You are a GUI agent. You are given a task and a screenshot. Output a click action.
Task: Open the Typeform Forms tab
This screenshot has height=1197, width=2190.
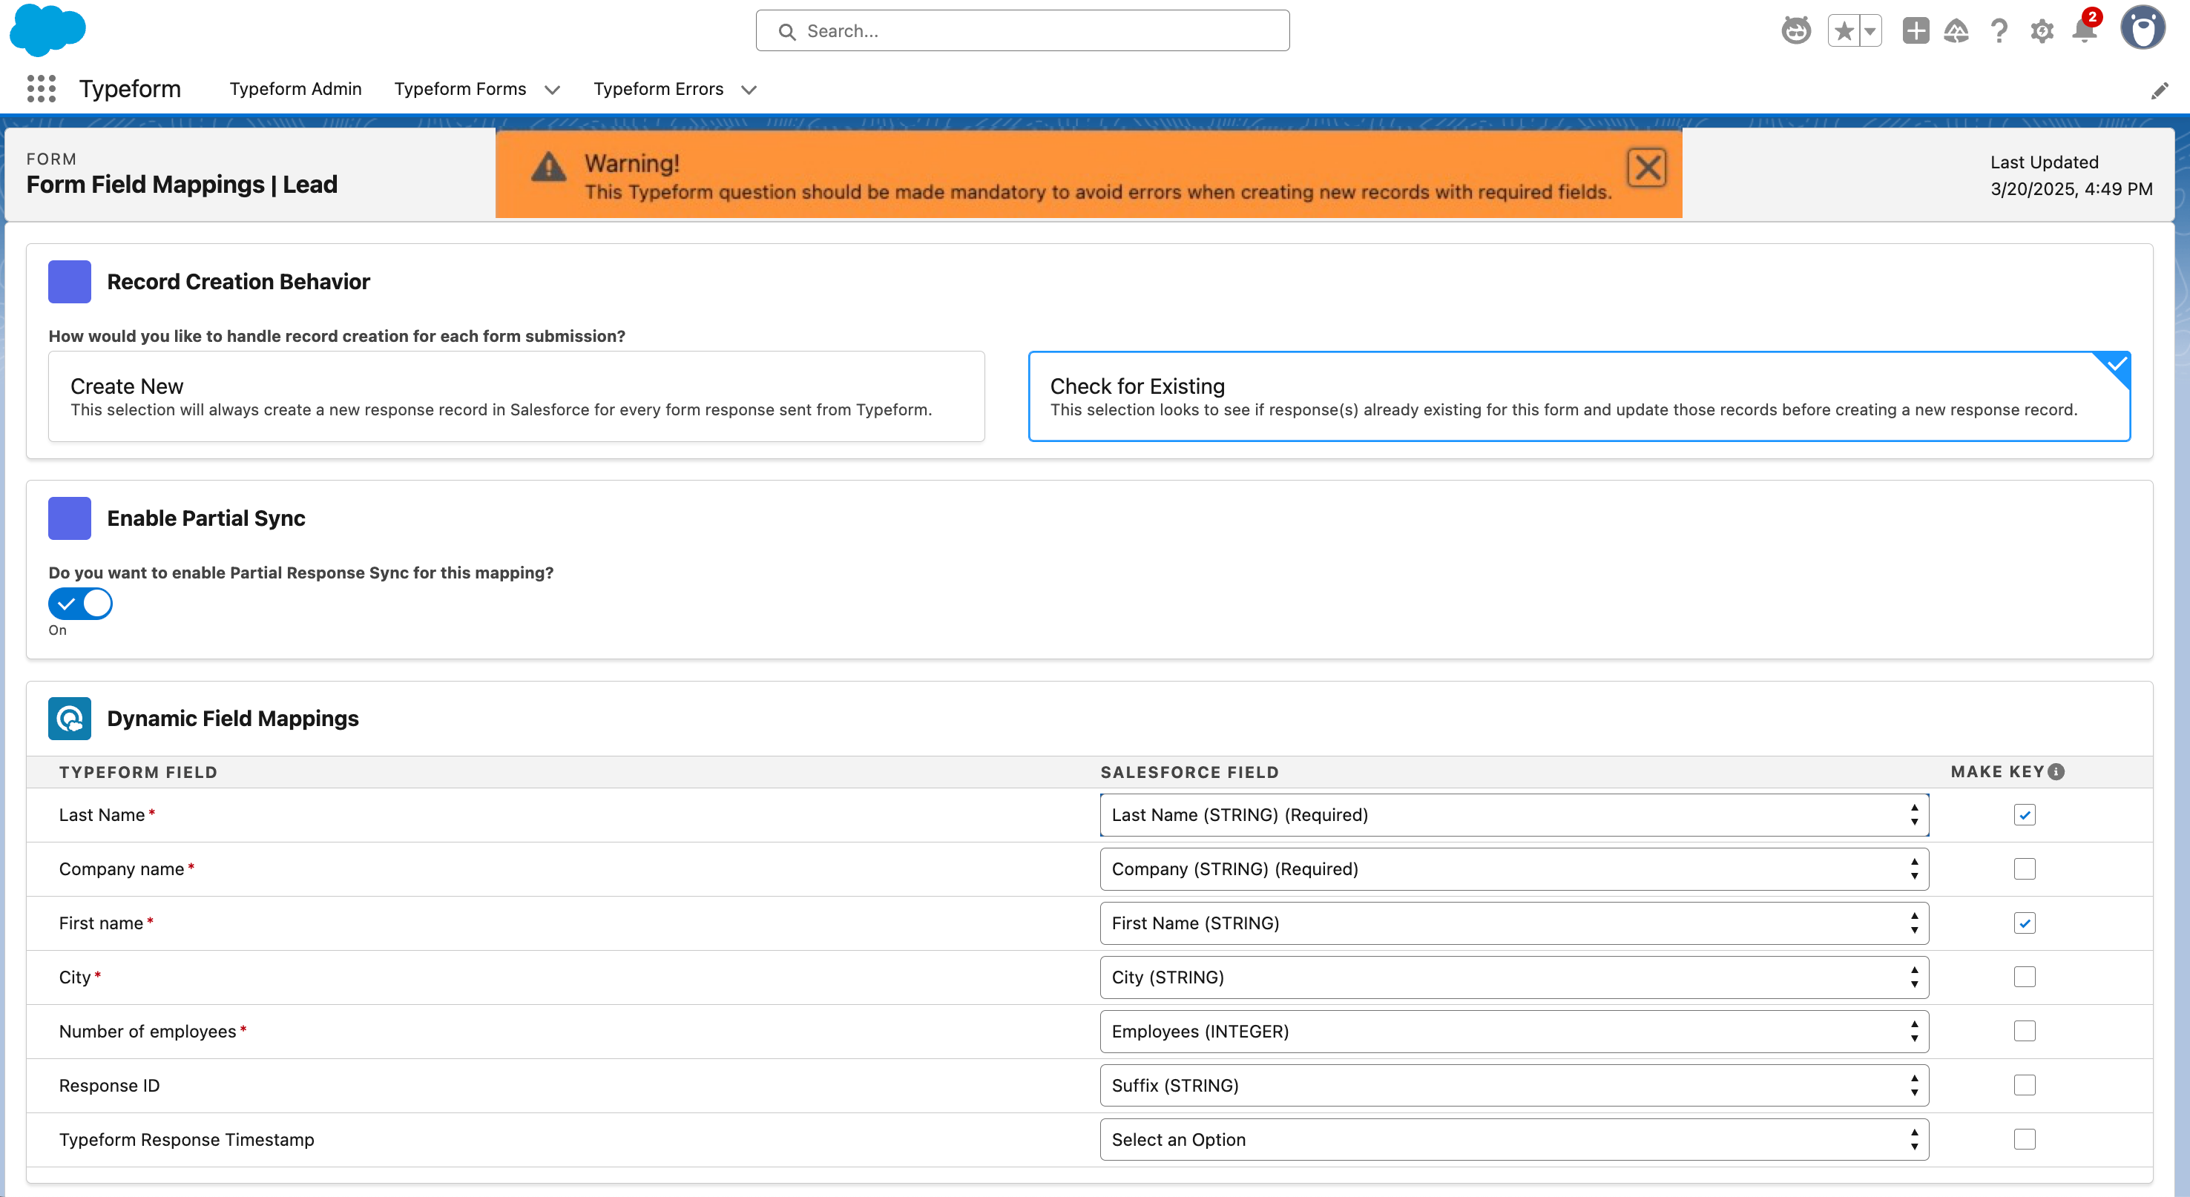[460, 88]
